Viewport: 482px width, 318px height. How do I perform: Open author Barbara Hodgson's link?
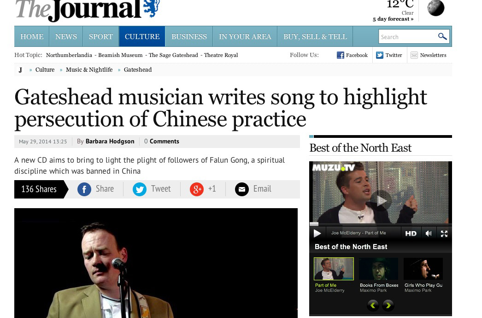(x=110, y=142)
